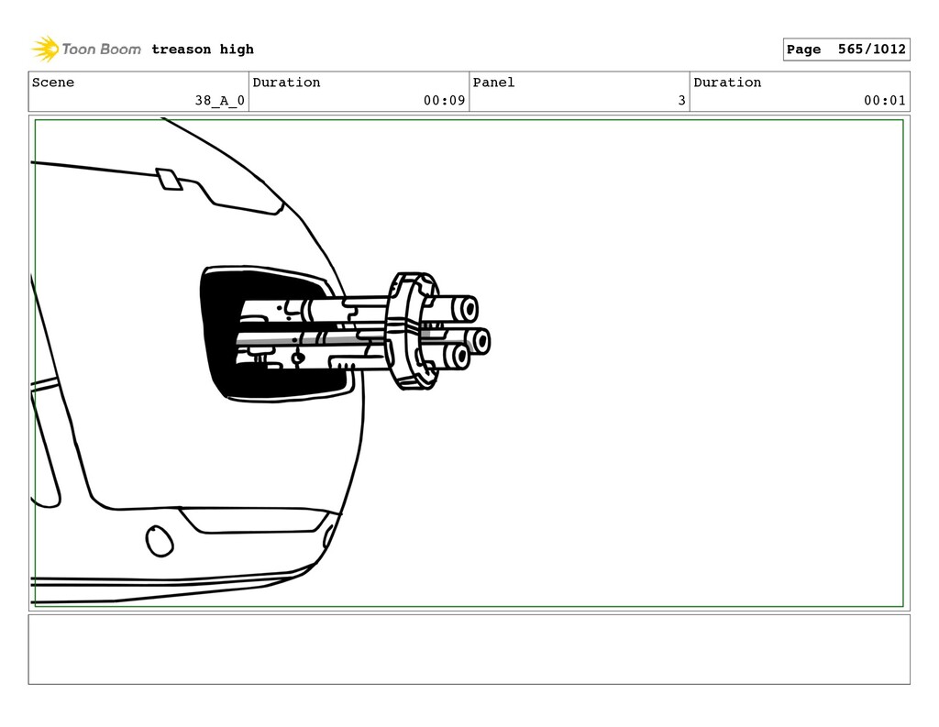The image size is (939, 727).
Task: Click the storyboard panel drawing thumbnail
Action: (x=469, y=363)
